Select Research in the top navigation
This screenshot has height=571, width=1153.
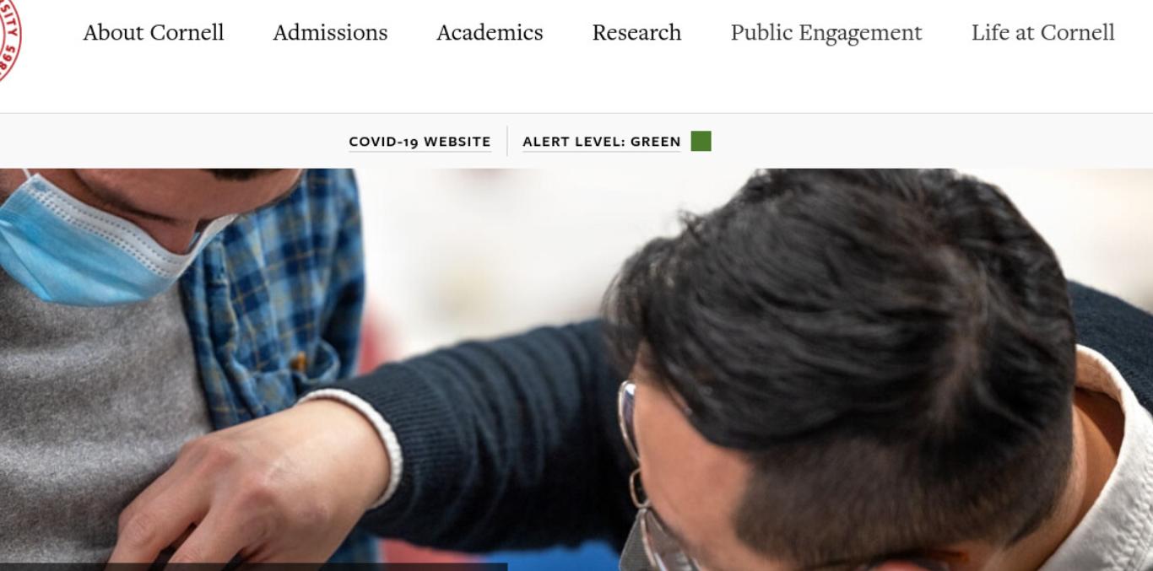coord(636,33)
